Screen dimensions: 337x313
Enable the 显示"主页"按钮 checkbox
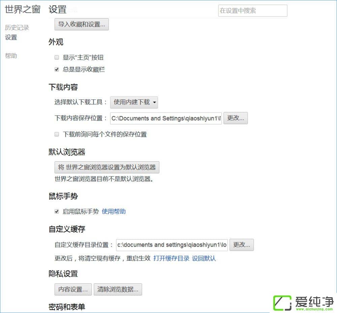coord(57,57)
